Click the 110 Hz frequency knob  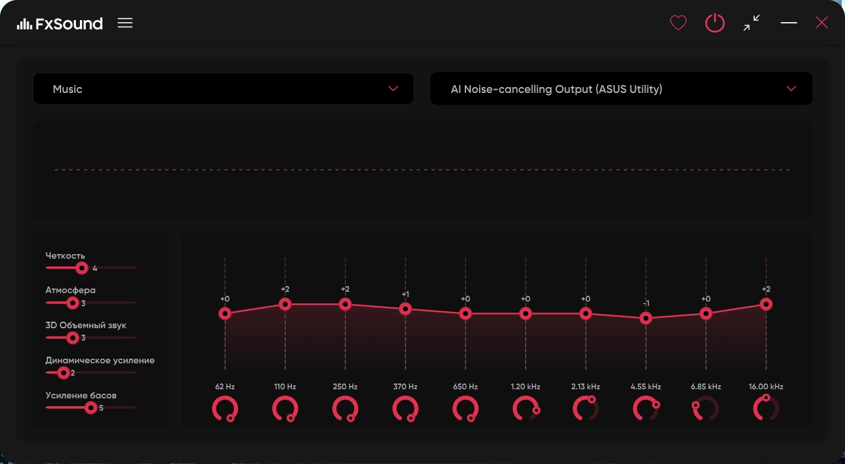(x=285, y=409)
